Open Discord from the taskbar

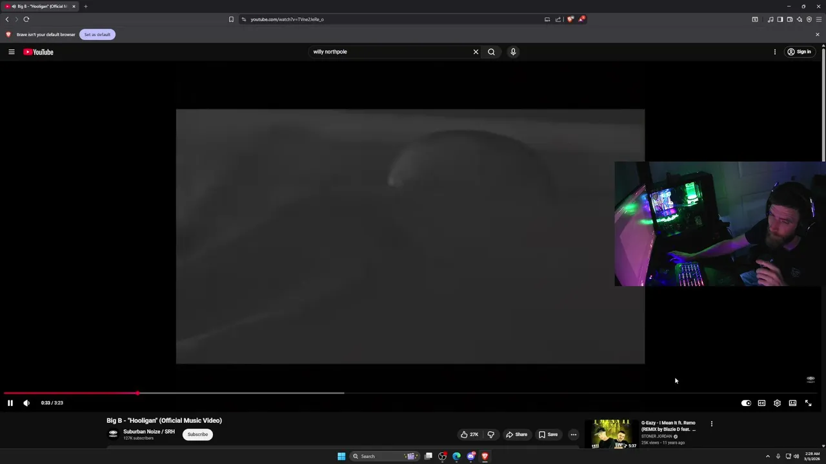click(x=471, y=456)
